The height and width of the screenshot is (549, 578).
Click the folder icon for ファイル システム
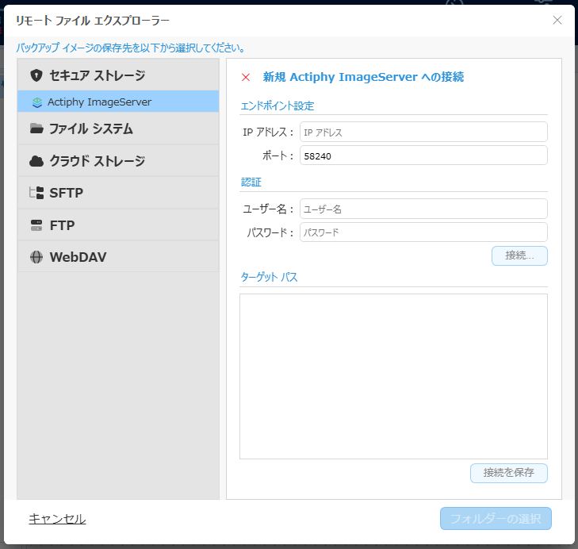36,129
